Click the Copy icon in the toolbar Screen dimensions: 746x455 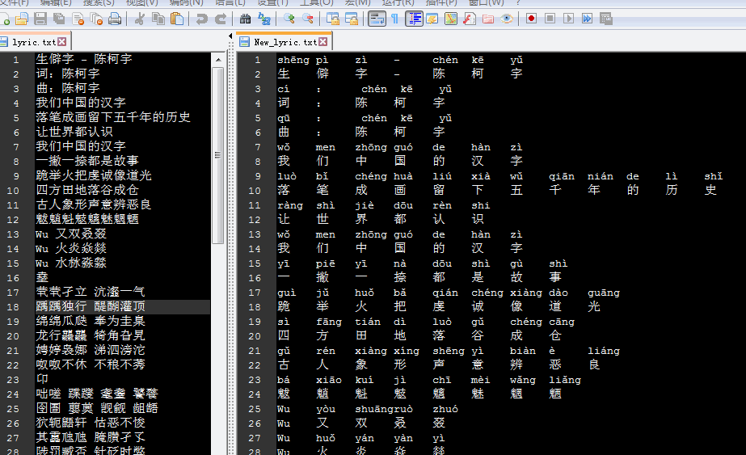click(x=158, y=19)
